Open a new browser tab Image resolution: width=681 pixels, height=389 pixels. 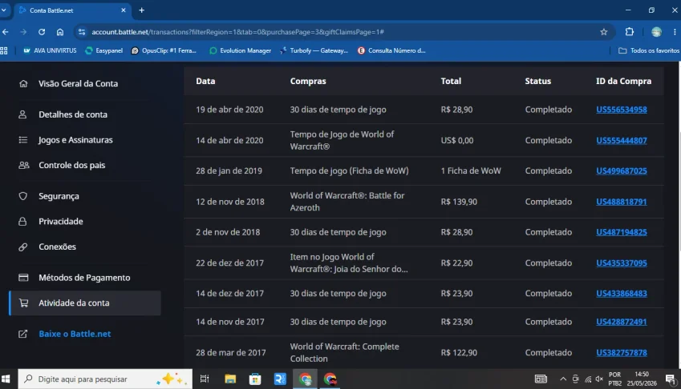point(142,10)
